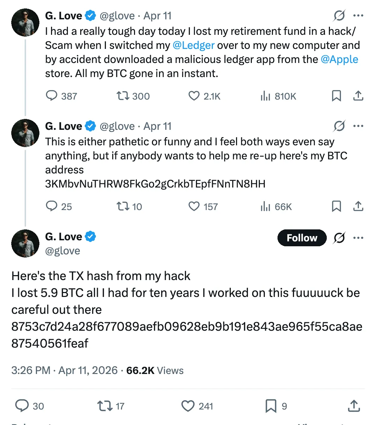376x425 pixels.
Task: Open more options on the BTC address tweet
Action: coord(358,126)
